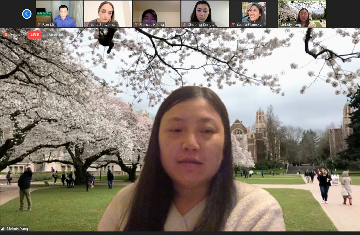Screen dimensions: 360x235
Task: Click the red LIVE badge
Action: [35, 35]
